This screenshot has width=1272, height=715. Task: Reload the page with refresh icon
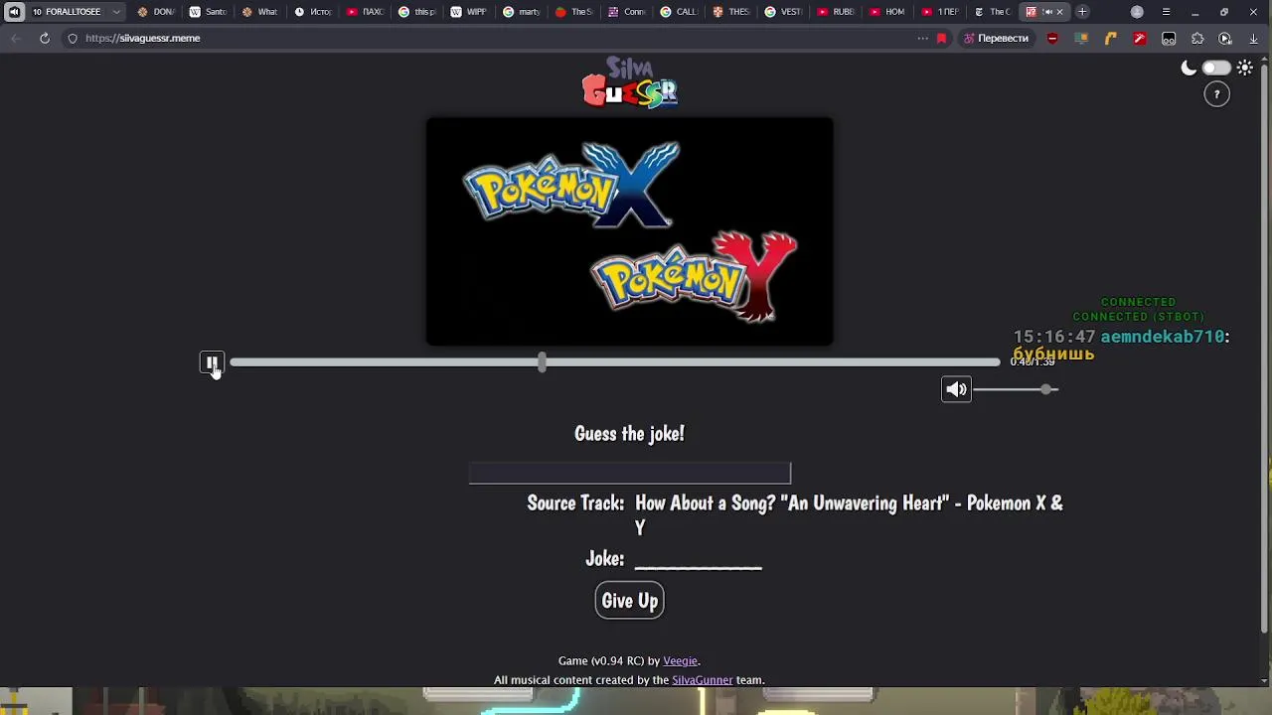tap(45, 38)
